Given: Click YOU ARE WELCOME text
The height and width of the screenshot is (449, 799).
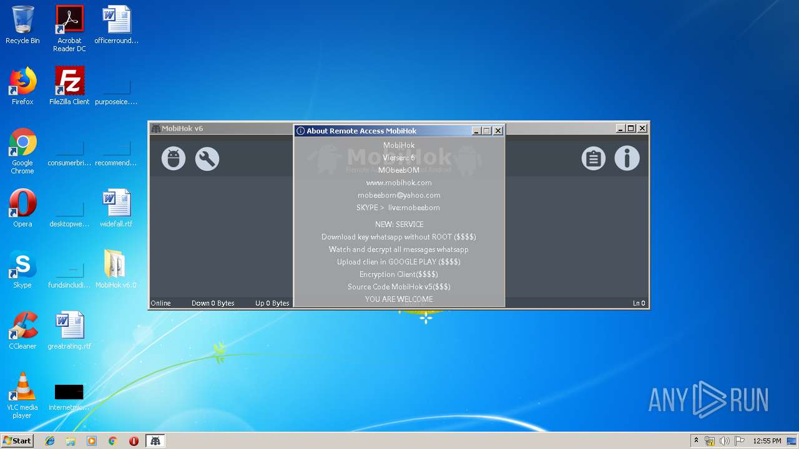Looking at the screenshot, I should coord(399,299).
